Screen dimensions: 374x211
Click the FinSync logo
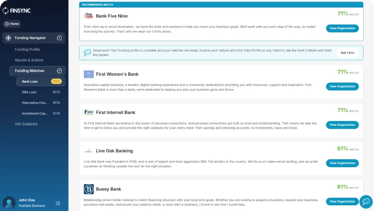tap(16, 10)
